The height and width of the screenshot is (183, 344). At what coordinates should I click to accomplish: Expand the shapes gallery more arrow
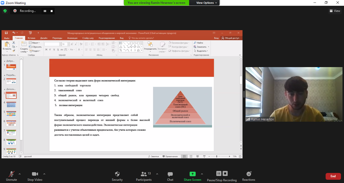click(142, 50)
